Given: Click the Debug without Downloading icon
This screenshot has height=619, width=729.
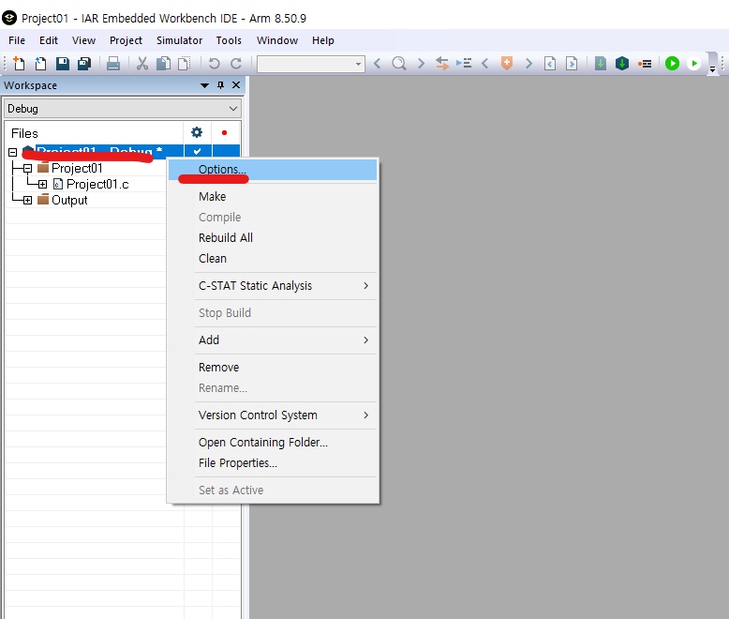Looking at the screenshot, I should pos(693,63).
